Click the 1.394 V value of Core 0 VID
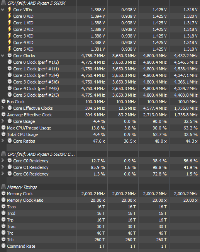 pyautogui.click(x=98, y=16)
